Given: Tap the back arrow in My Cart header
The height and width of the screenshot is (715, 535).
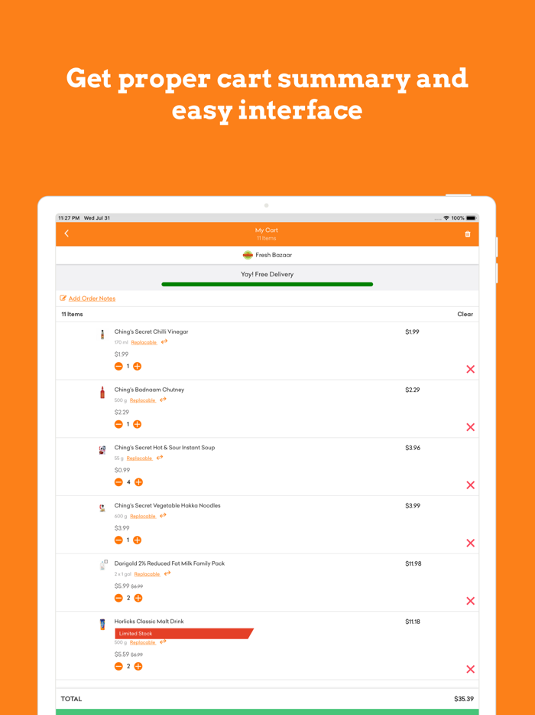Looking at the screenshot, I should tap(66, 233).
